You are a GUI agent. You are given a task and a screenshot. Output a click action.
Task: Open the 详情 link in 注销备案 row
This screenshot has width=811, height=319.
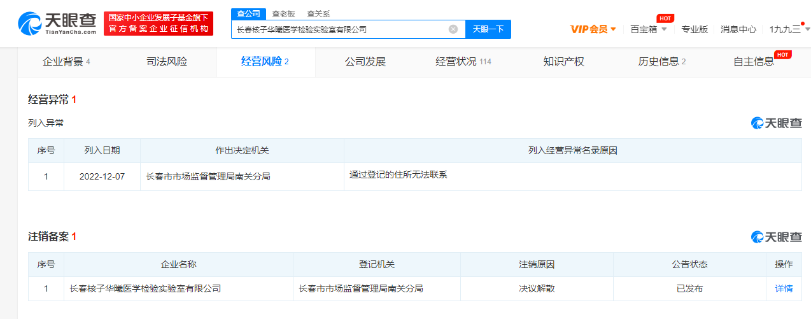[784, 288]
